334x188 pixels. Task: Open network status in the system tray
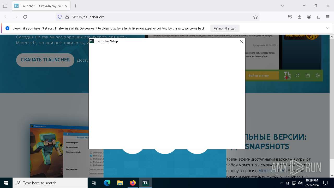294,183
